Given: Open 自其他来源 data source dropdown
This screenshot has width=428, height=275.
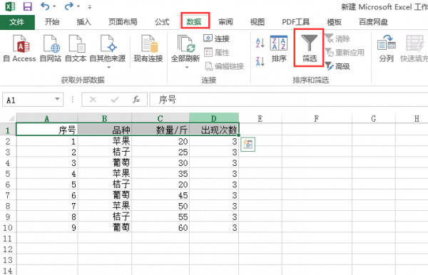Looking at the screenshot, I should coord(108,51).
